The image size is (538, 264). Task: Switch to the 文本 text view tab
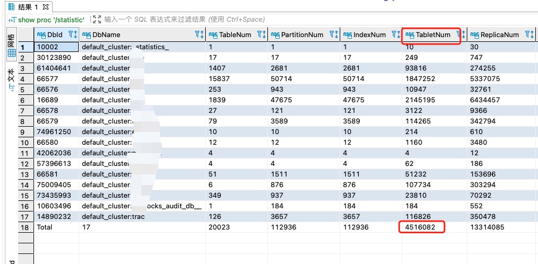click(x=11, y=80)
